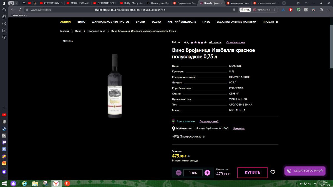Click the 'пересказать' summarize button

pyautogui.click(x=262, y=10)
